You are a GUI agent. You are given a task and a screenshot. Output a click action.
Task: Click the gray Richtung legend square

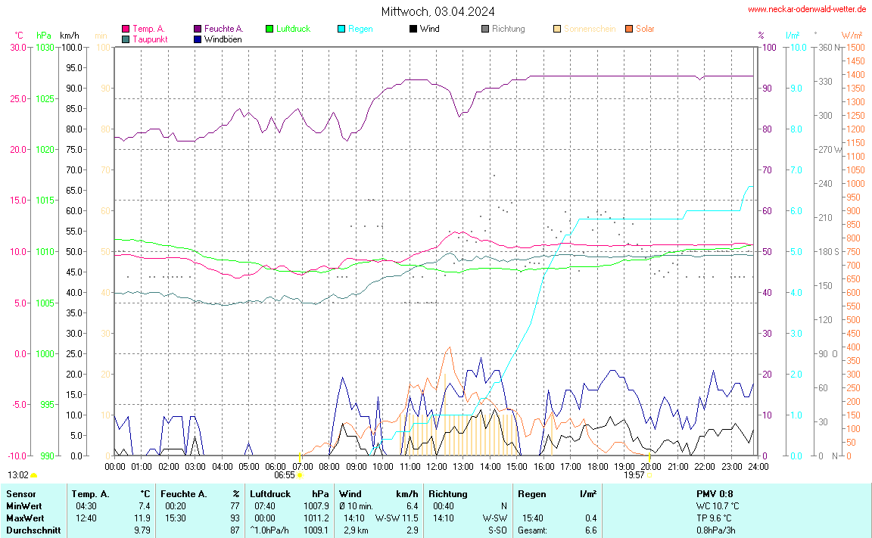(x=485, y=30)
